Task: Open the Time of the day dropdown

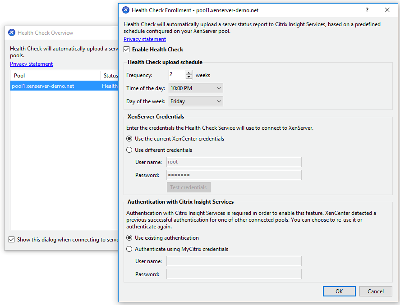Action: click(x=196, y=88)
